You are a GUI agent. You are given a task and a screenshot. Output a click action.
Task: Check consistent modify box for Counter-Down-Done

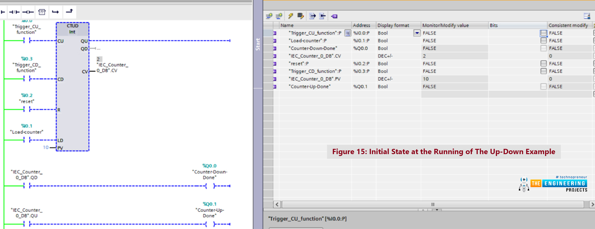pos(543,48)
